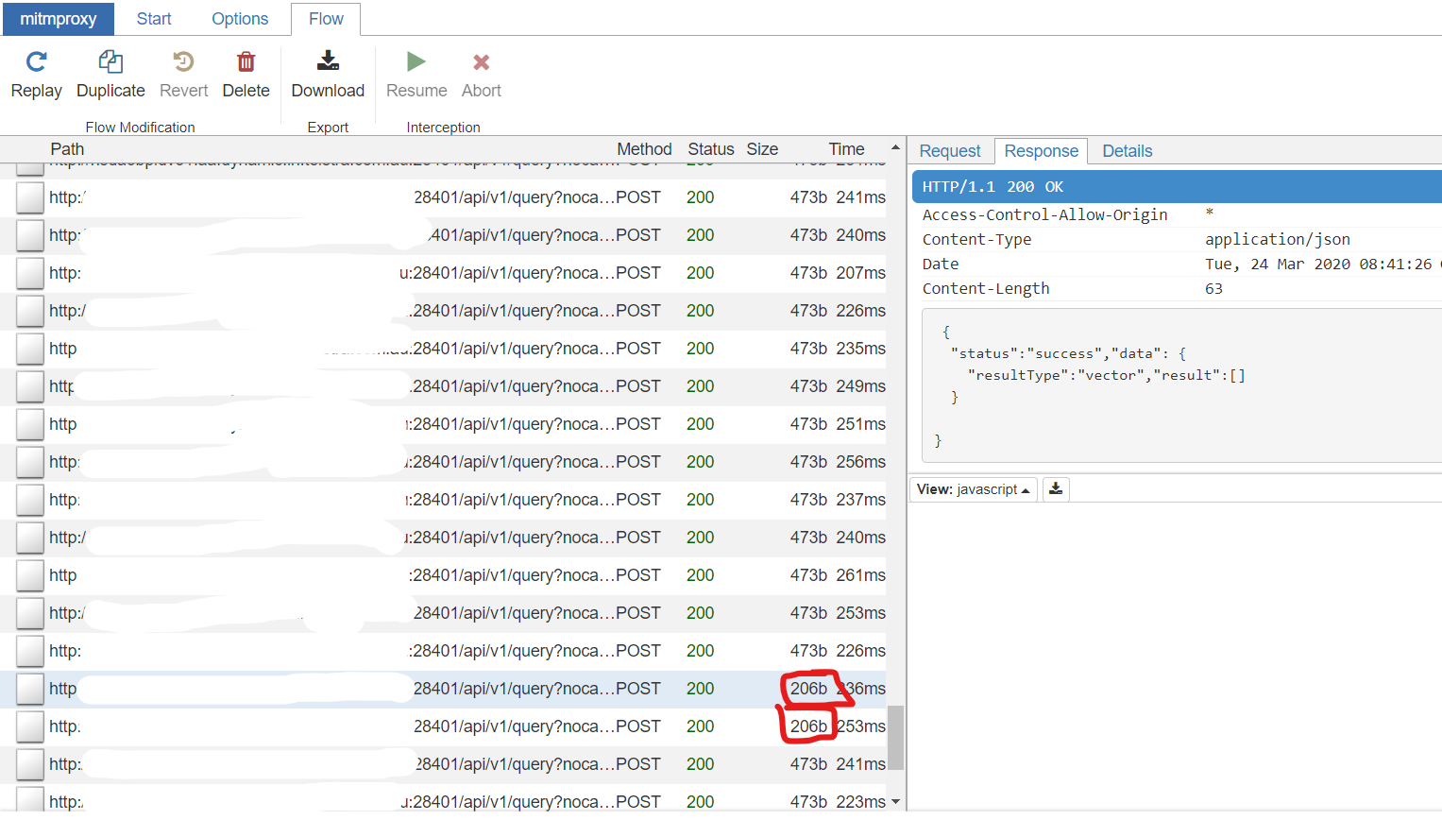Viewport: 1442px width, 820px height.
Task: Select the 206b flow taking 253ms
Action: [x=443, y=726]
